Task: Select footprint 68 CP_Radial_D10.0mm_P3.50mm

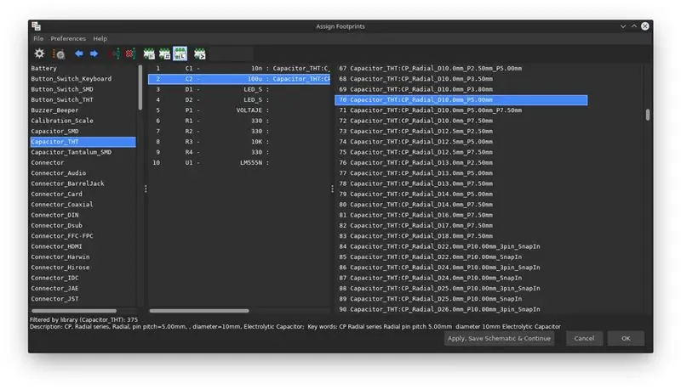Action: click(461, 79)
